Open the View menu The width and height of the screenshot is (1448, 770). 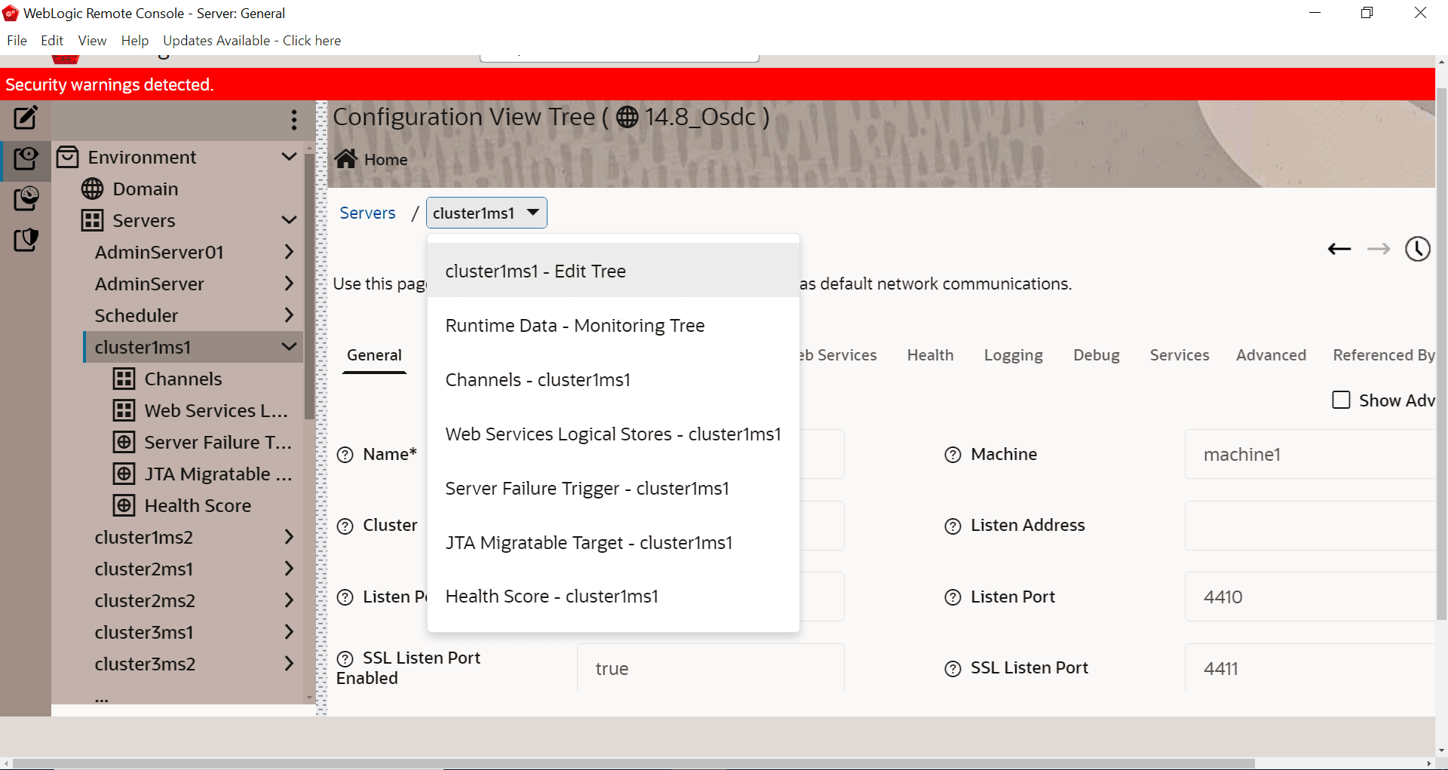tap(92, 41)
